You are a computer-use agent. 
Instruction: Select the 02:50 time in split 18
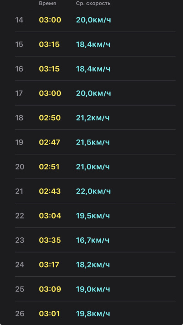tap(50, 118)
